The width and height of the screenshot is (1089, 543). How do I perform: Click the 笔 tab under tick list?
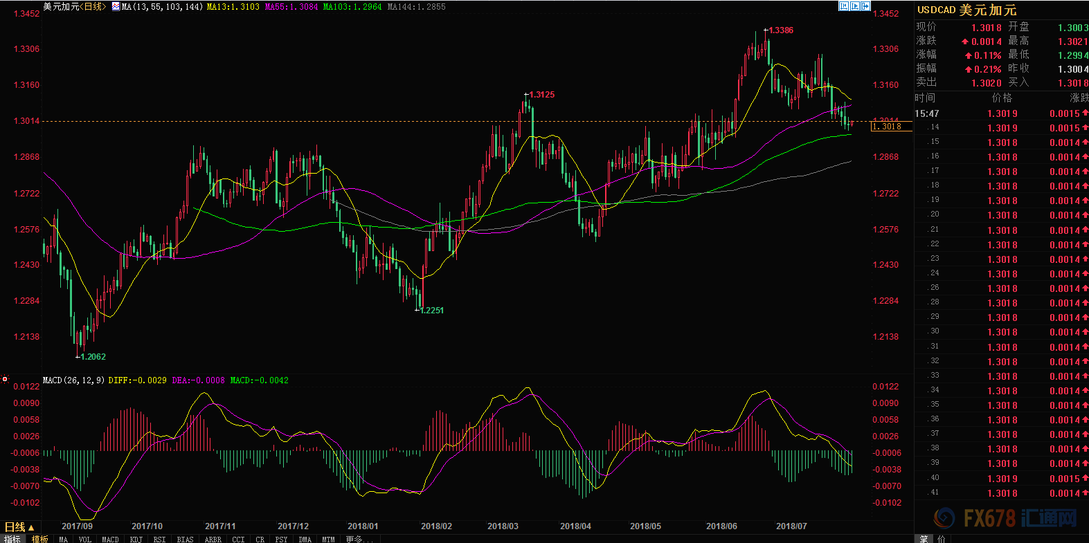924,539
